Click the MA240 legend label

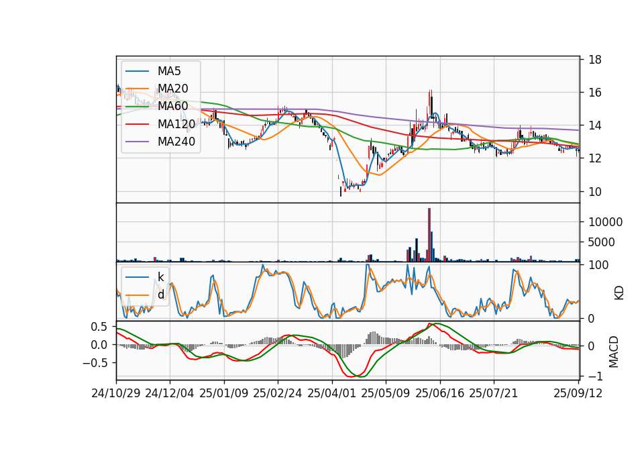pyautogui.click(x=176, y=142)
